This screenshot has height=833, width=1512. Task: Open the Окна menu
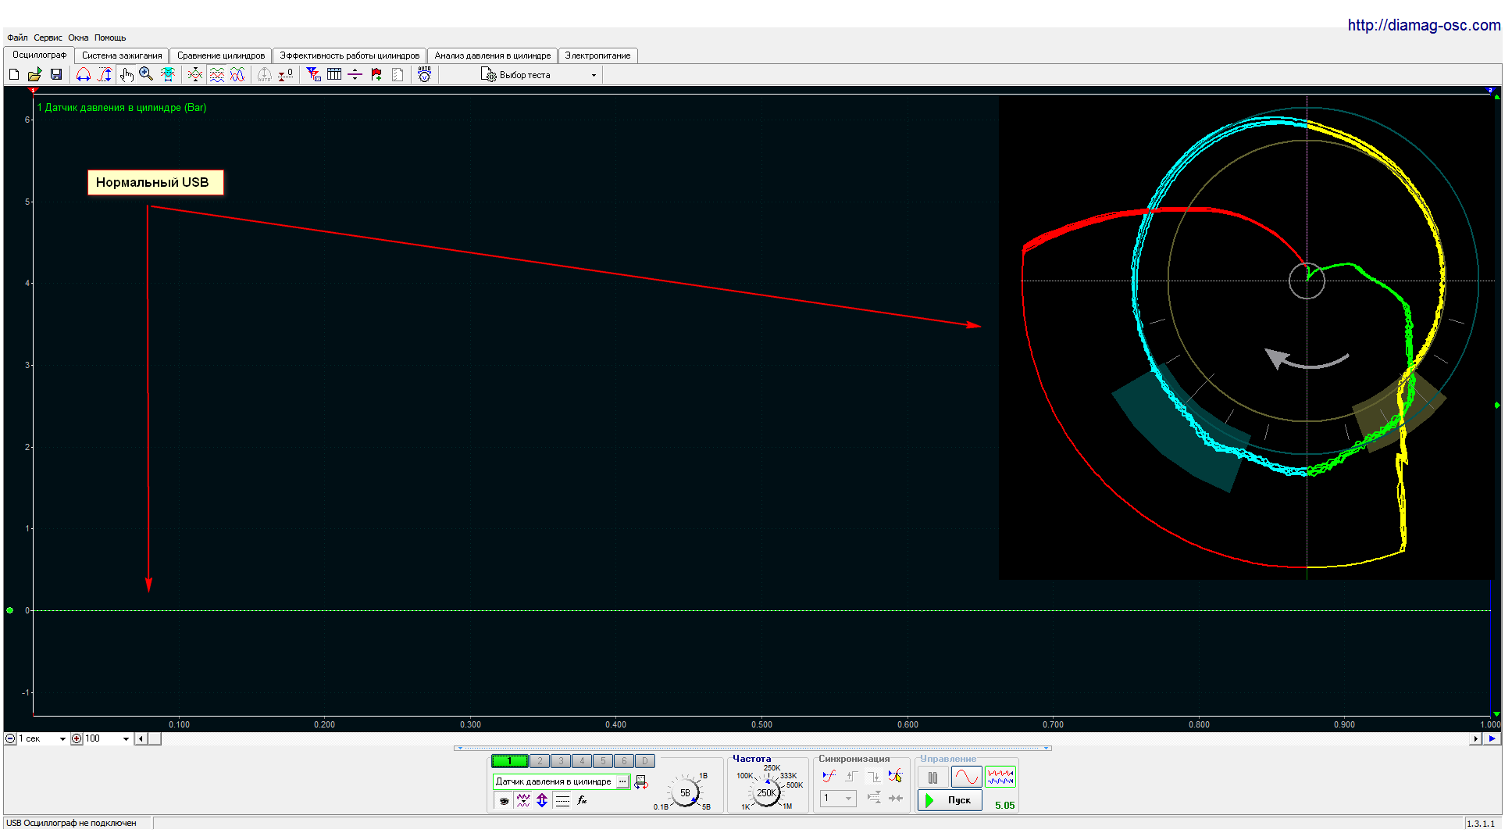78,38
